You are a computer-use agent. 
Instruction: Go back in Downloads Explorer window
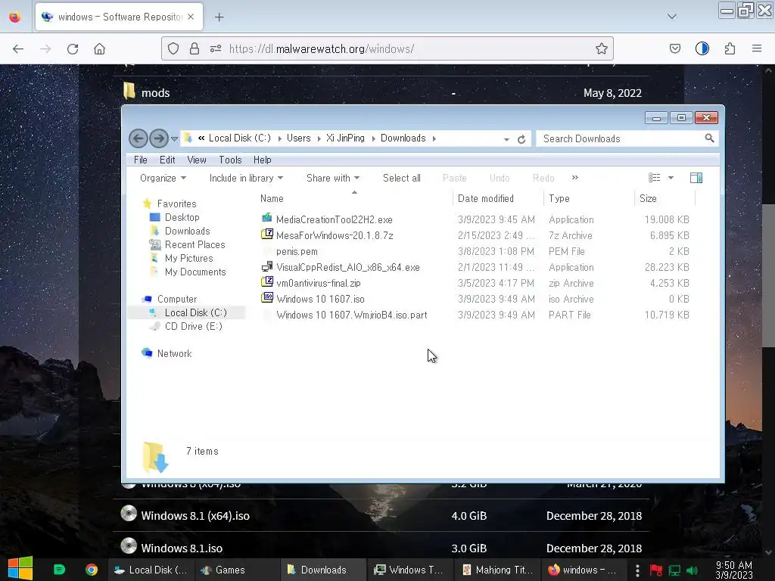tap(139, 138)
